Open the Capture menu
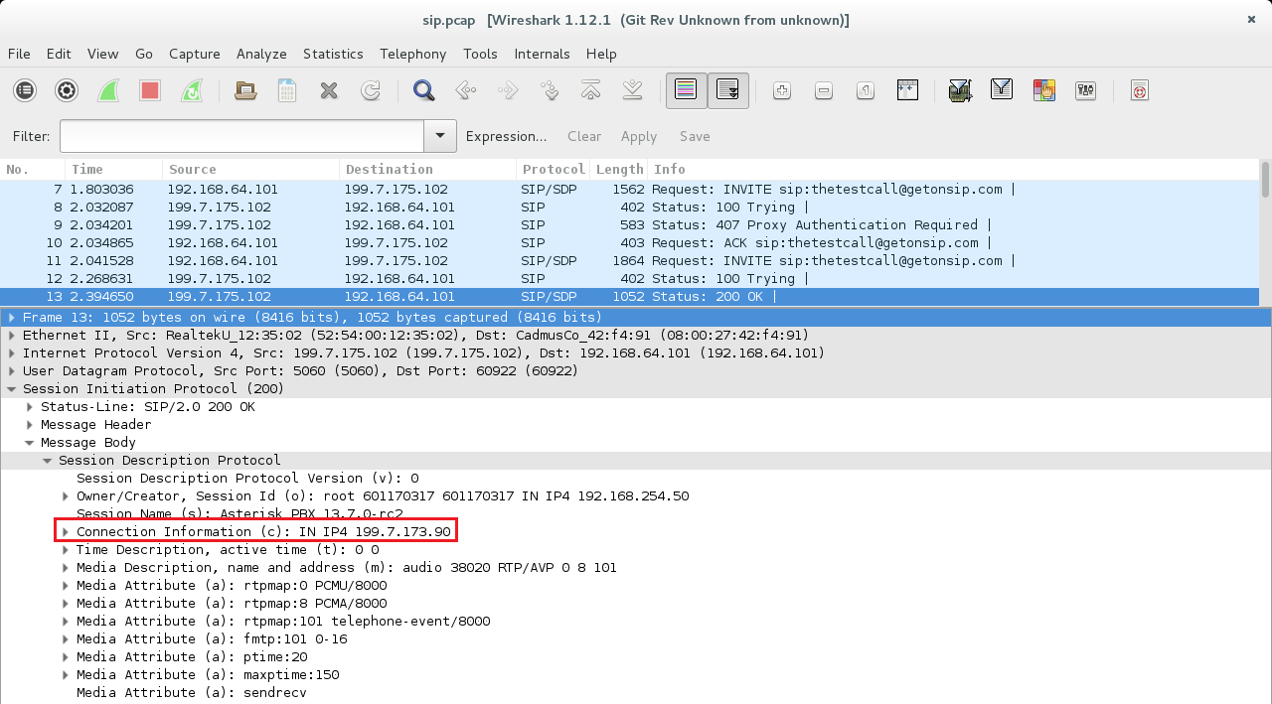The image size is (1272, 704). (195, 54)
